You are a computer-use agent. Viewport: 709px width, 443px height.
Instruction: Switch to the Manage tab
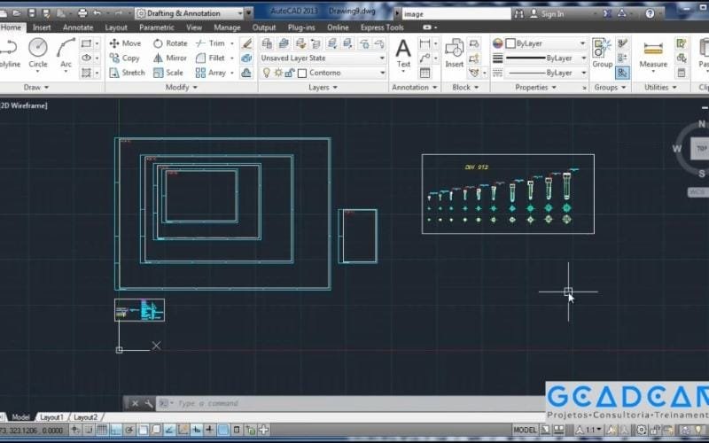coord(227,27)
